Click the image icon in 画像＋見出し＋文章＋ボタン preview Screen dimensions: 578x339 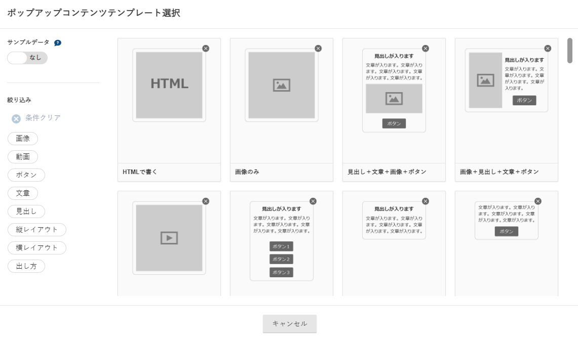(485, 80)
